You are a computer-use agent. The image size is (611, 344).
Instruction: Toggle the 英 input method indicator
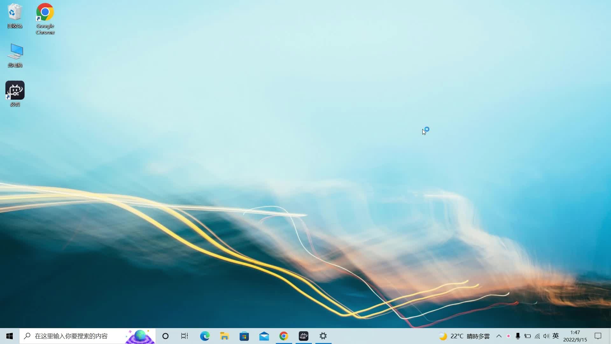coord(556,336)
